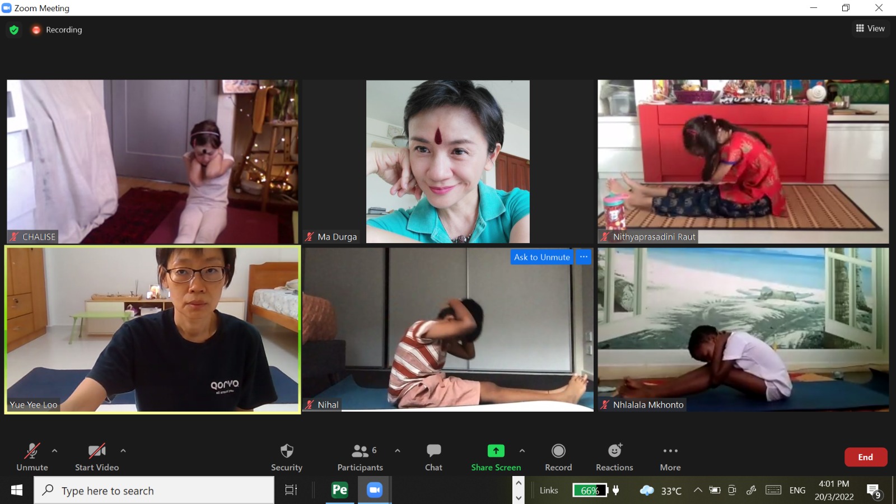Image resolution: width=896 pixels, height=504 pixels.
Task: Click the Windows search box
Action: [x=154, y=491]
